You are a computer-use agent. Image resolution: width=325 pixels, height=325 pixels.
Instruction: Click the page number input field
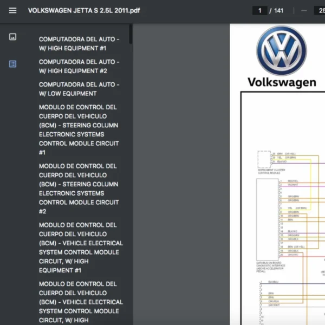(x=259, y=11)
